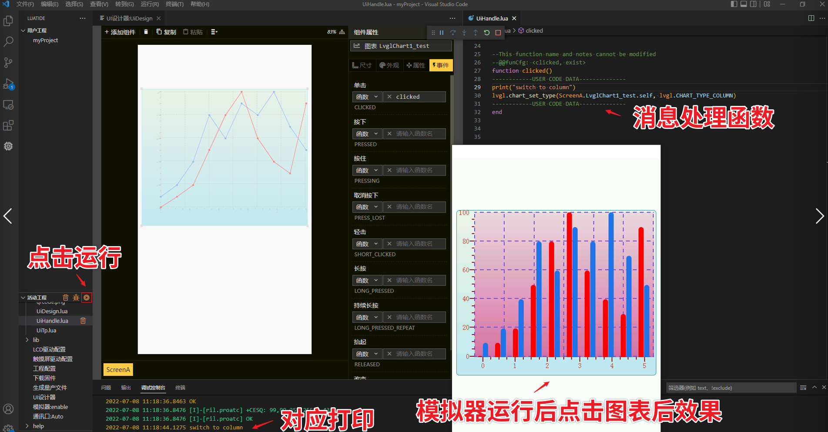828x432 pixels.
Task: Click the hierarchy tree icon beside 83%
Action: pos(342,32)
